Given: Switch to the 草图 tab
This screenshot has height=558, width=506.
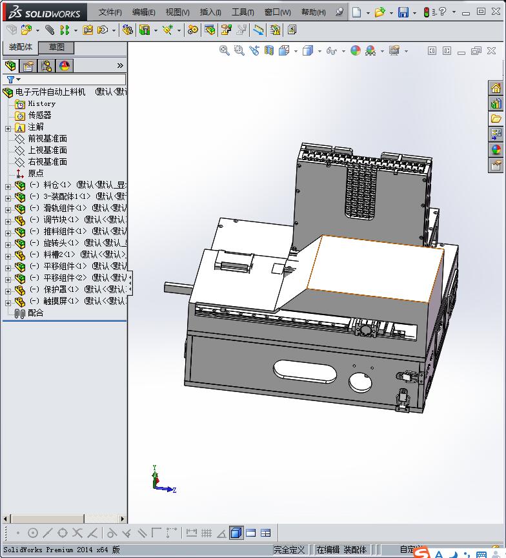Looking at the screenshot, I should tap(56, 47).
